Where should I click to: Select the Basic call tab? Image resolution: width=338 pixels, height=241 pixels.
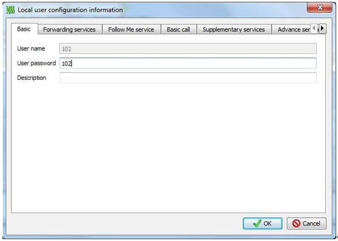tap(178, 29)
